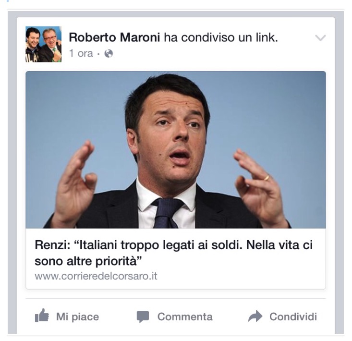This screenshot has height=341, width=352.
Task: Click the globe public-audience icon
Action: 109,53
